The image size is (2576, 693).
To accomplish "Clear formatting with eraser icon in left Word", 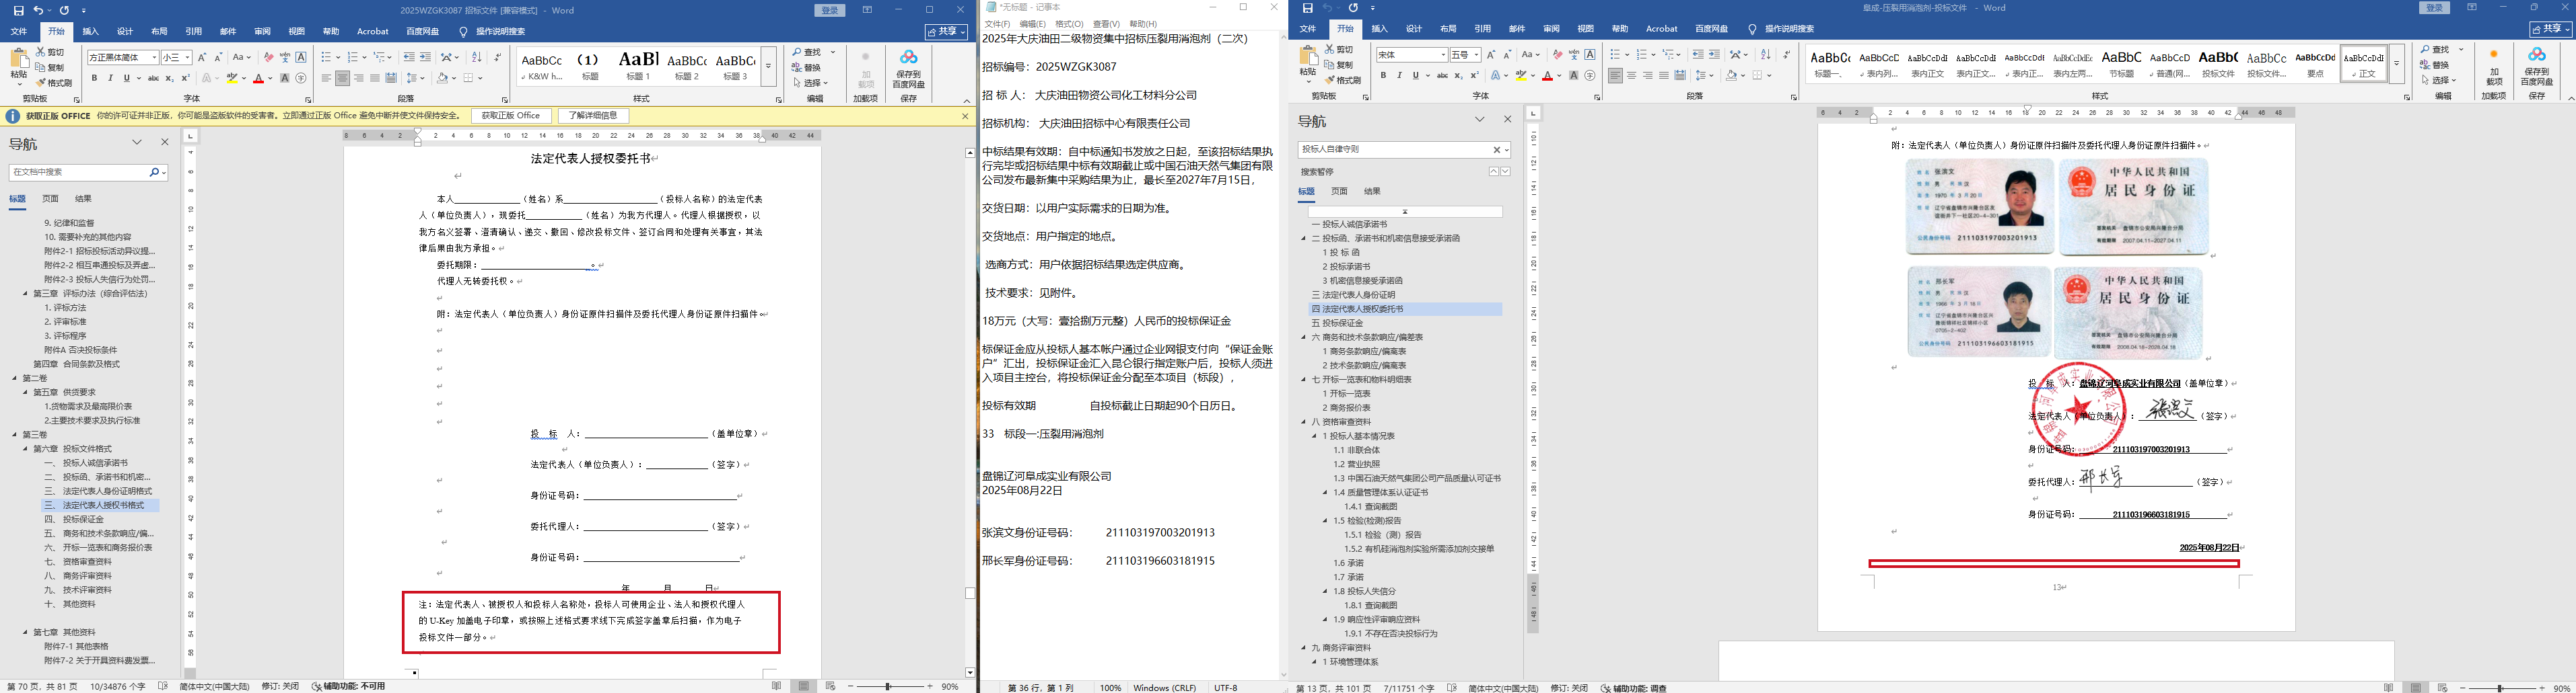I will pos(268,58).
